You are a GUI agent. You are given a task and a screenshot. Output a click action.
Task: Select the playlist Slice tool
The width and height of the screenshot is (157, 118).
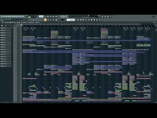[x=14, y=23]
